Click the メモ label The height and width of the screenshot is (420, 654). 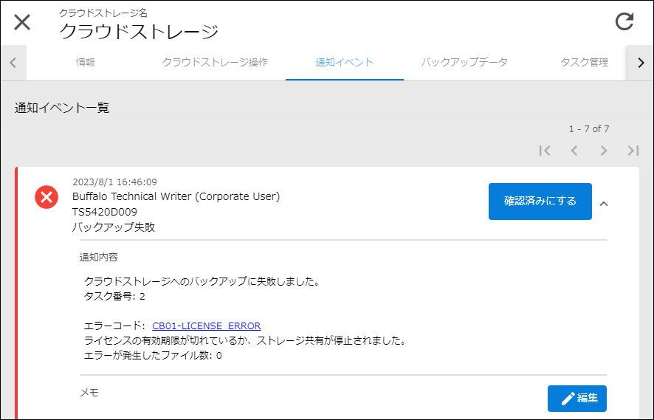[x=89, y=393]
